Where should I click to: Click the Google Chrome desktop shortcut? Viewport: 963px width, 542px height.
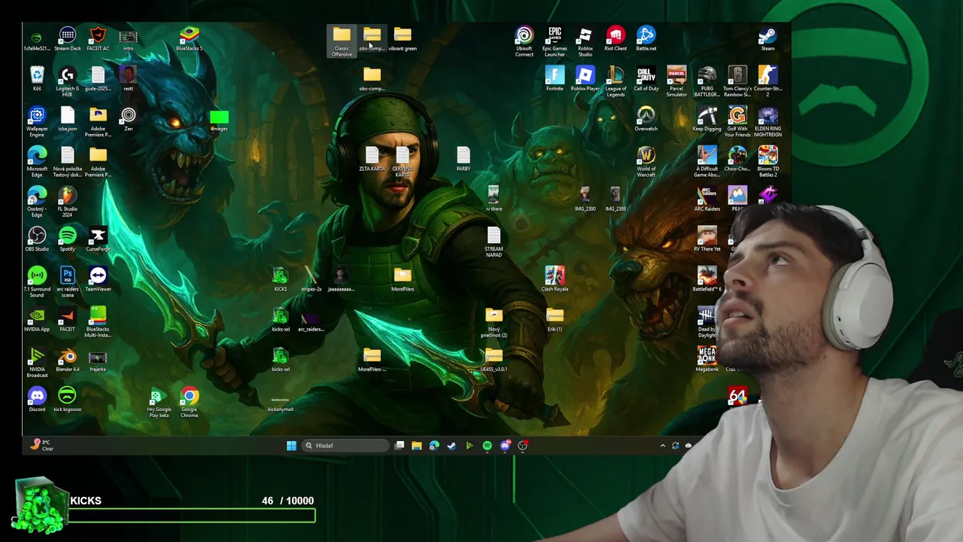pyautogui.click(x=189, y=403)
